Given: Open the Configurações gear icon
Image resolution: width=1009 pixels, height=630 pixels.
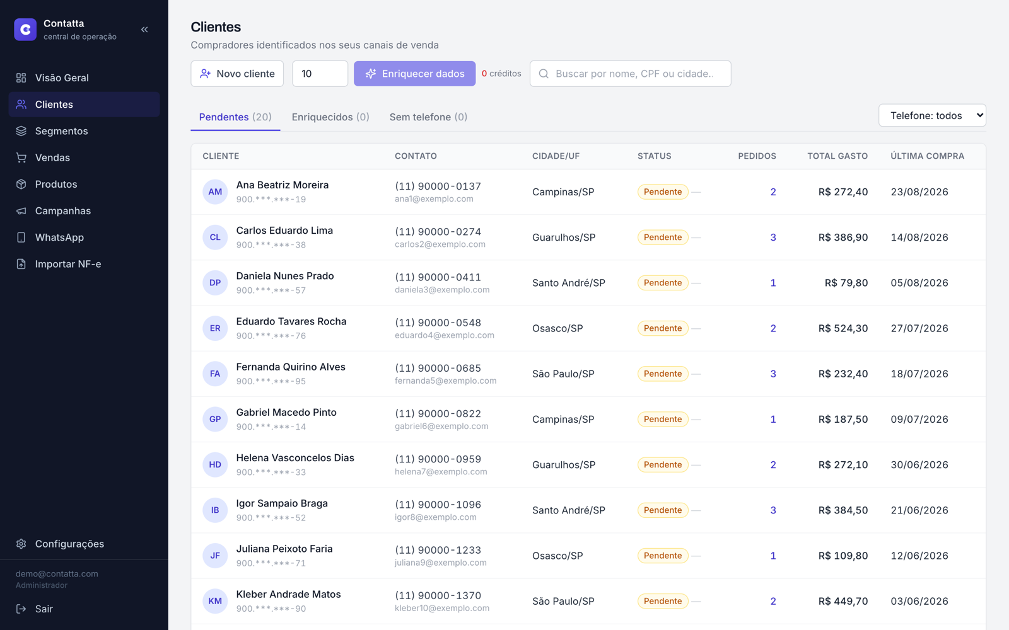Looking at the screenshot, I should 21,544.
